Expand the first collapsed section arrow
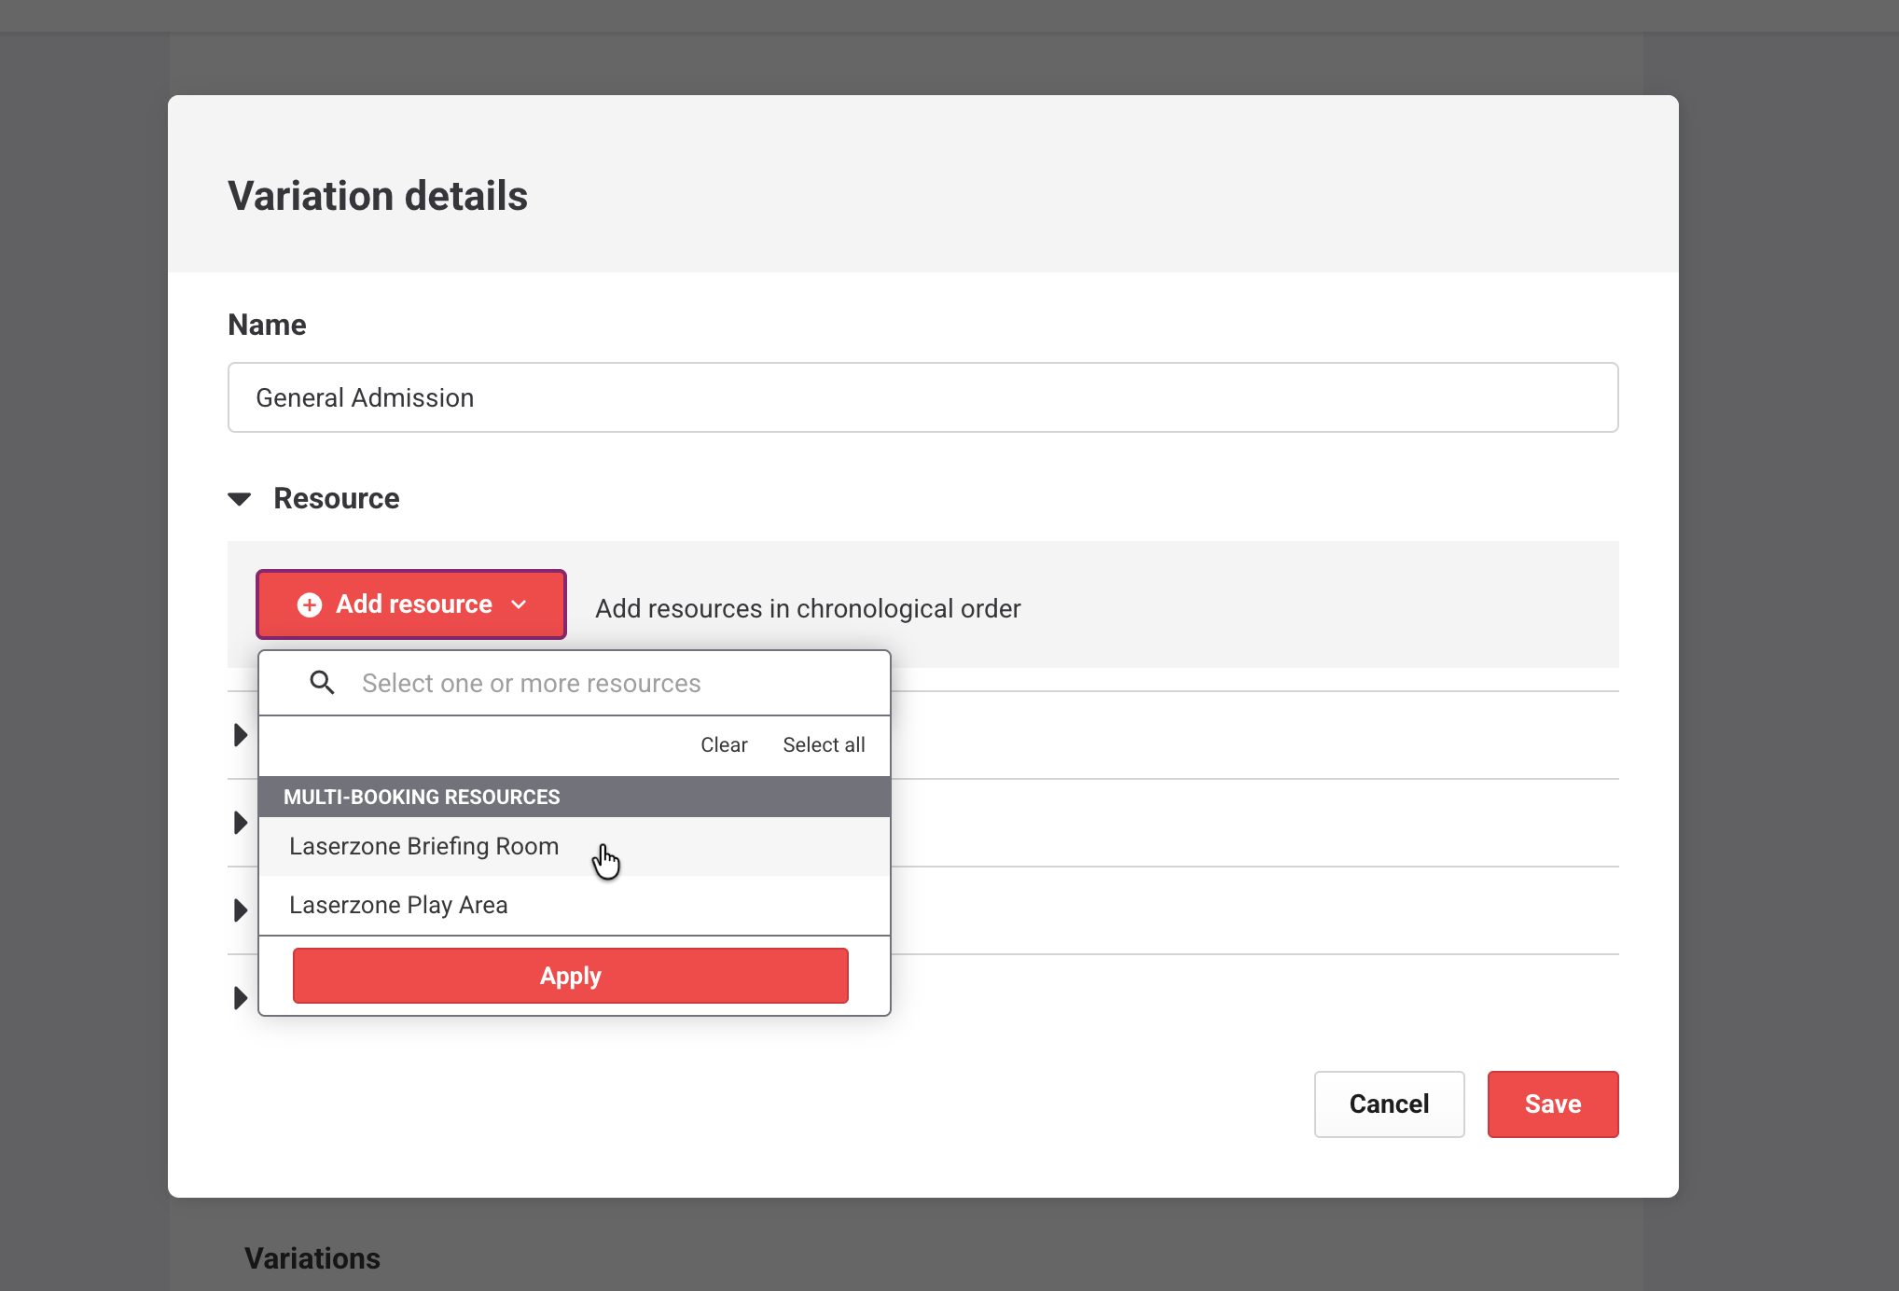 pos(240,735)
